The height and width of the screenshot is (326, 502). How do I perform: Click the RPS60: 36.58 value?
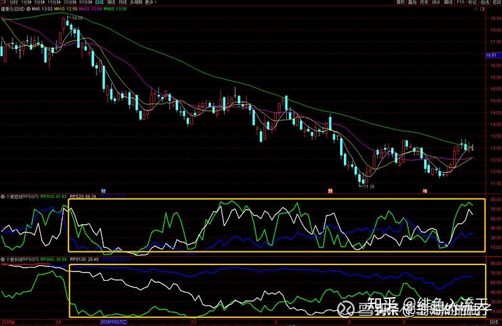[x=54, y=259]
